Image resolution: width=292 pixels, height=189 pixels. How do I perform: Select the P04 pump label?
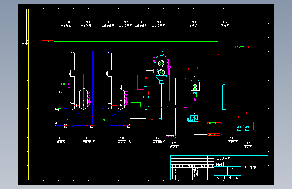click(159, 140)
